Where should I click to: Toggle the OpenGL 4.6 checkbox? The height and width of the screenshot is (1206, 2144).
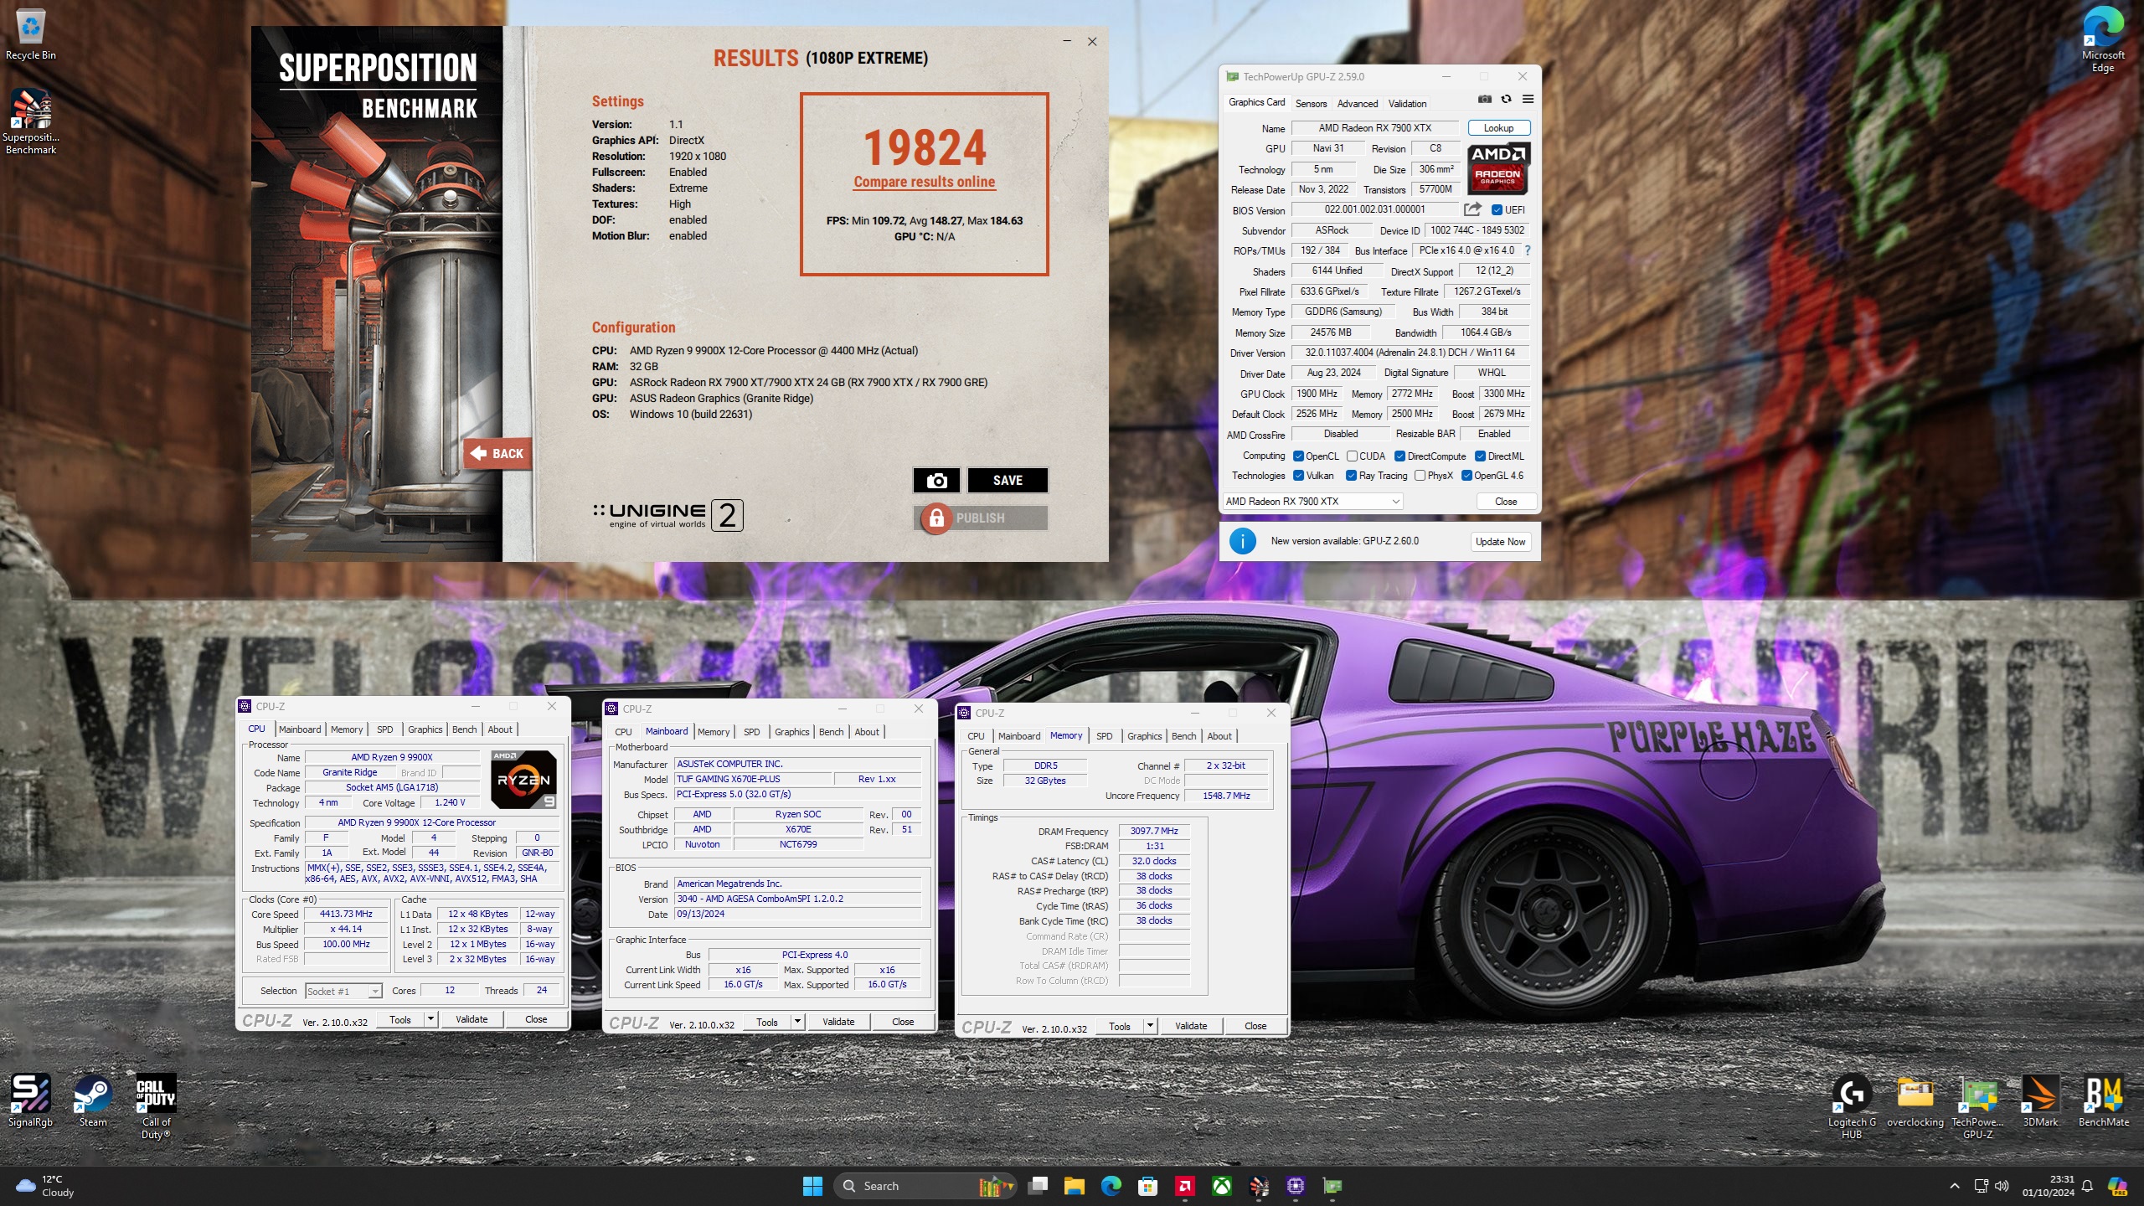(1466, 476)
